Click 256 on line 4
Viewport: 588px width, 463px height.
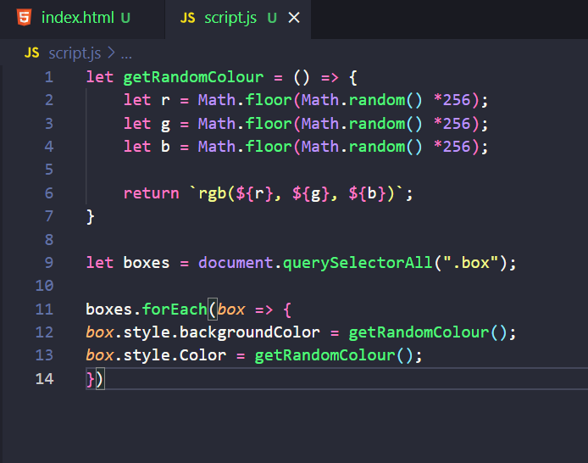pos(457,147)
